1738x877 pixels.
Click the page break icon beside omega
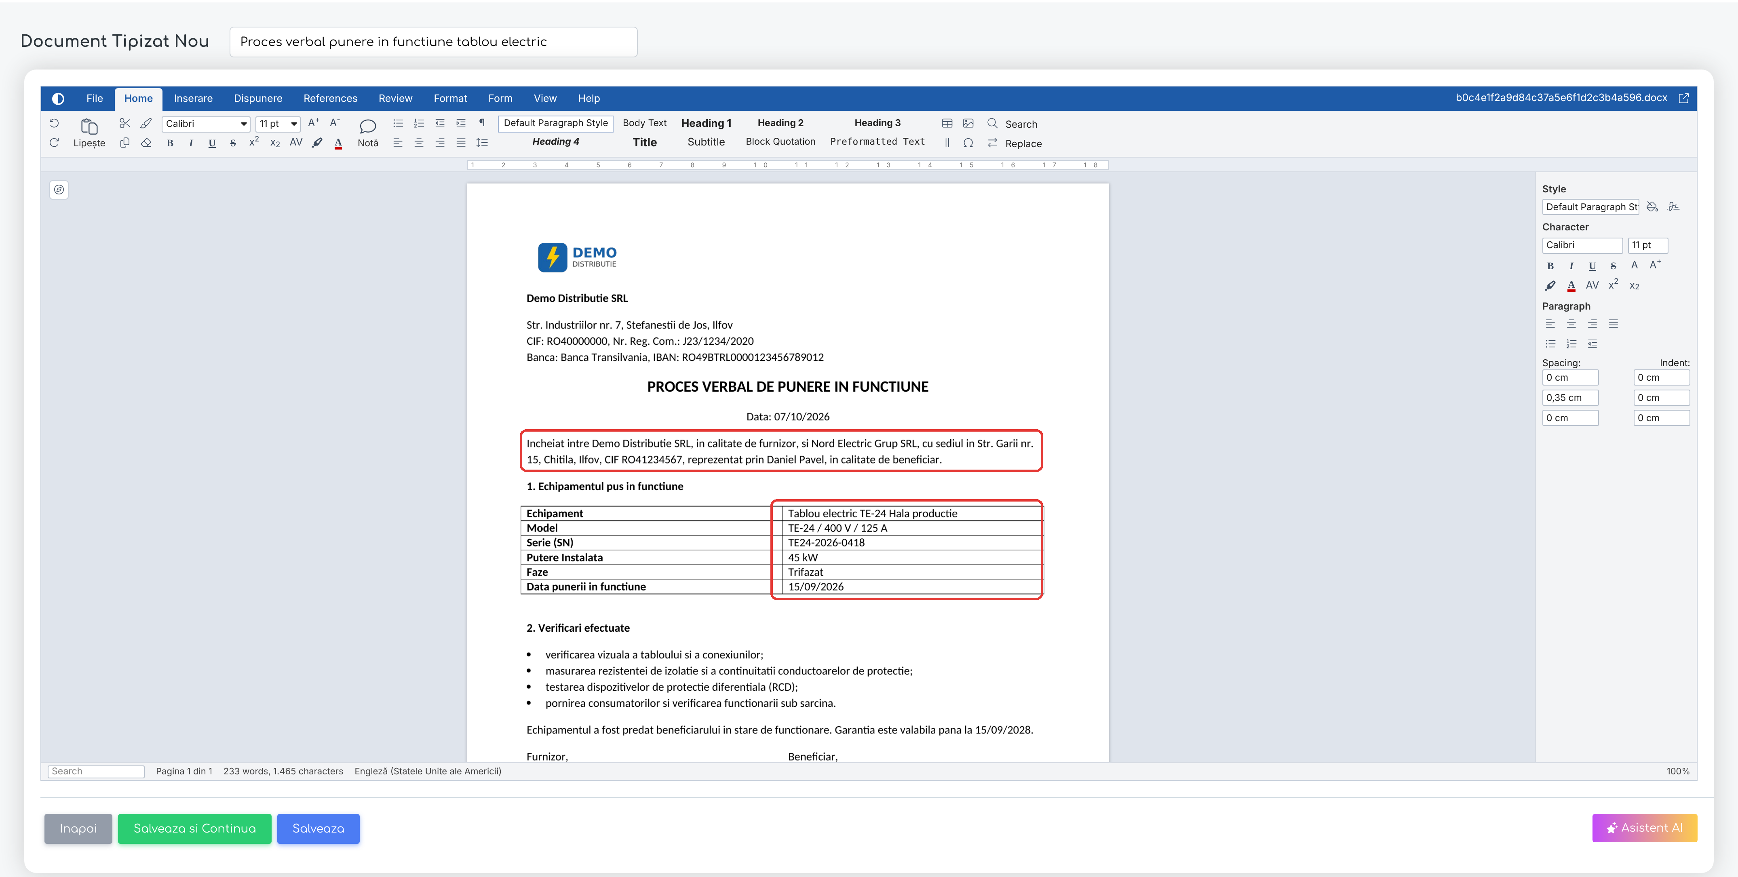(947, 142)
